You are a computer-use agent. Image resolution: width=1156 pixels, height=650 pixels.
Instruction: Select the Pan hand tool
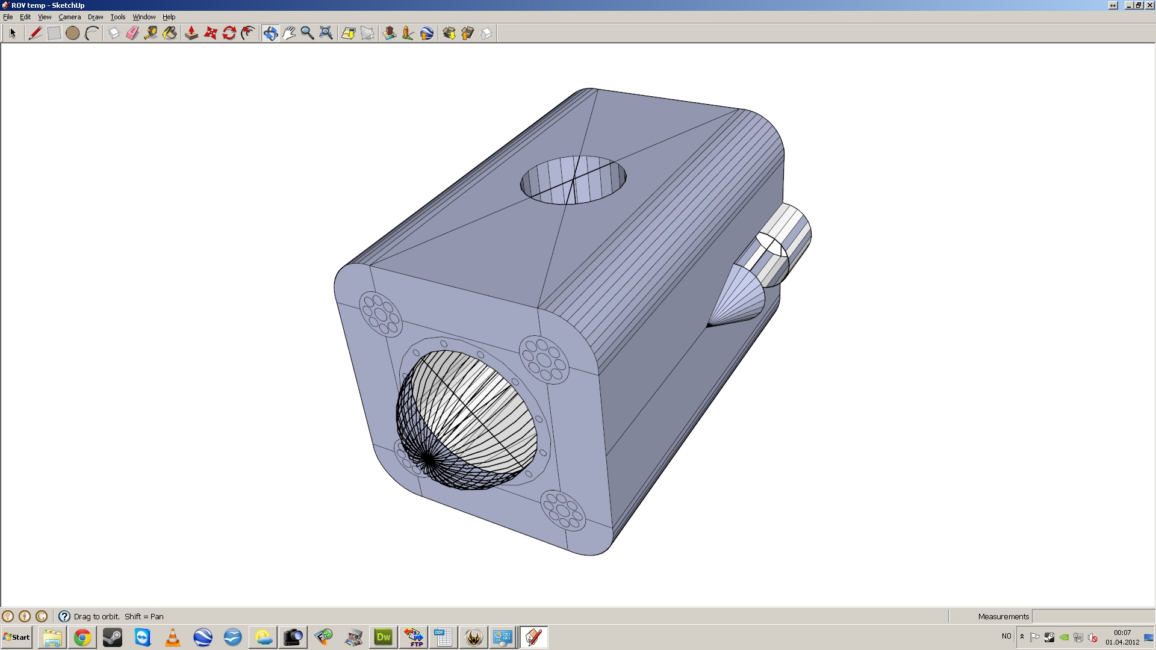coord(289,33)
